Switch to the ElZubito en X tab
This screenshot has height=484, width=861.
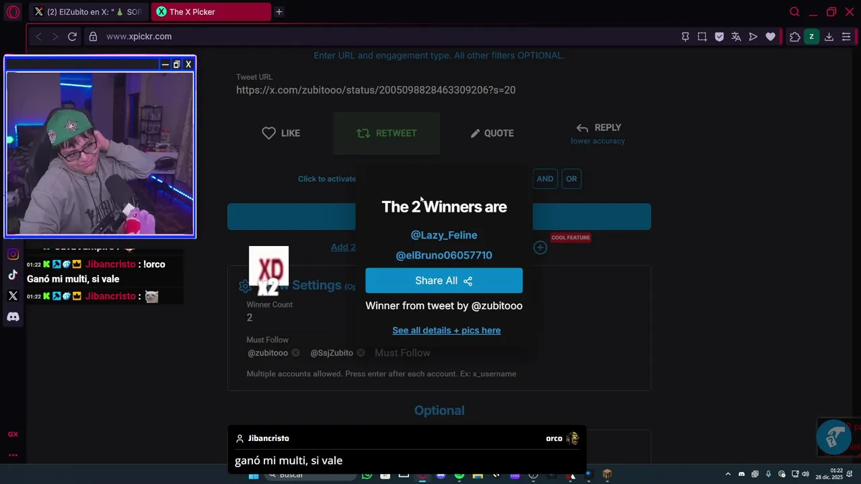click(89, 12)
